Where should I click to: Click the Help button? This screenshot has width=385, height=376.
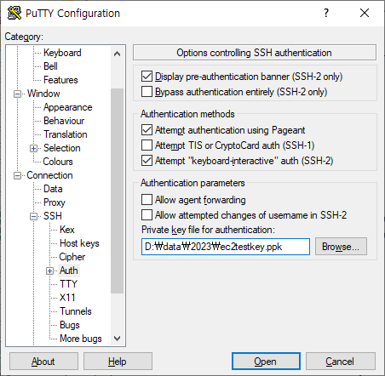(118, 362)
